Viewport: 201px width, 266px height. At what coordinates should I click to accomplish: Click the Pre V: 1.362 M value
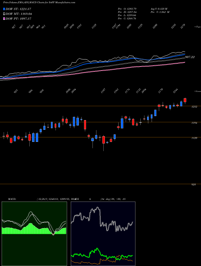click(160, 12)
